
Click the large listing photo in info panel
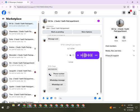coord(120,23)
